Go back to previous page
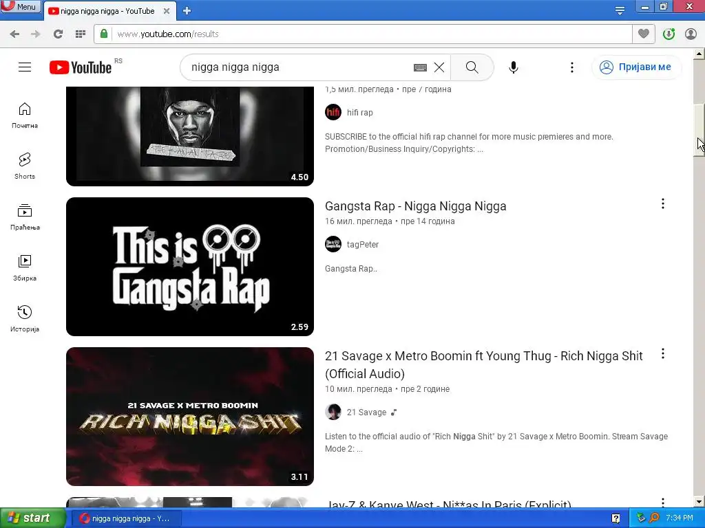This screenshot has height=528, width=705. [14, 34]
